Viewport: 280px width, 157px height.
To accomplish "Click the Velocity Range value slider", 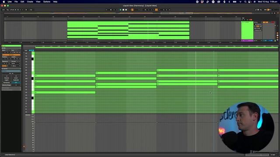I will [16, 85].
